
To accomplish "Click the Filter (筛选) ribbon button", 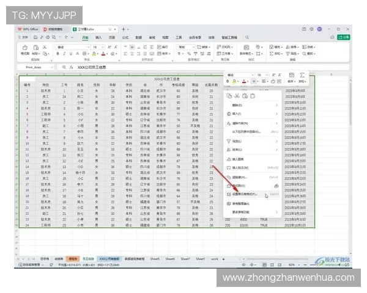I will pos(292,54).
